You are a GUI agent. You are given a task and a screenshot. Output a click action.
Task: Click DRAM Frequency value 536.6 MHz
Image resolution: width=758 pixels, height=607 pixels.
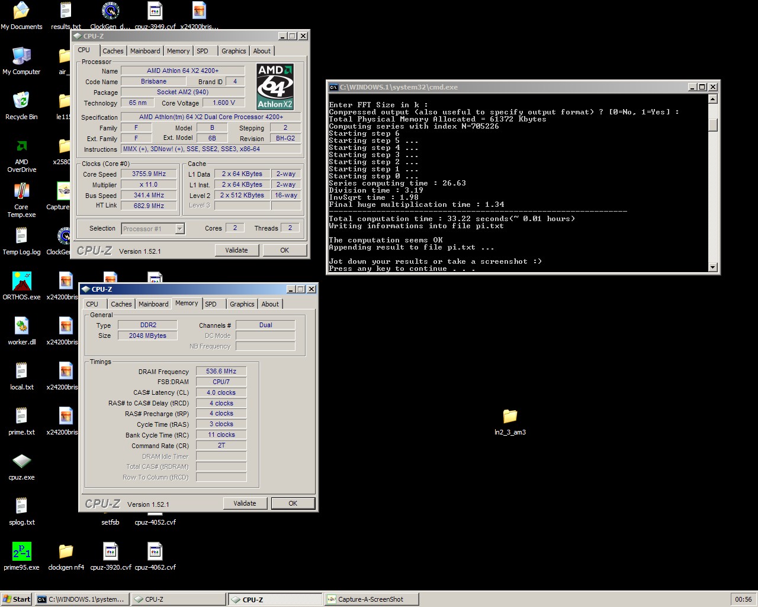[x=221, y=371]
